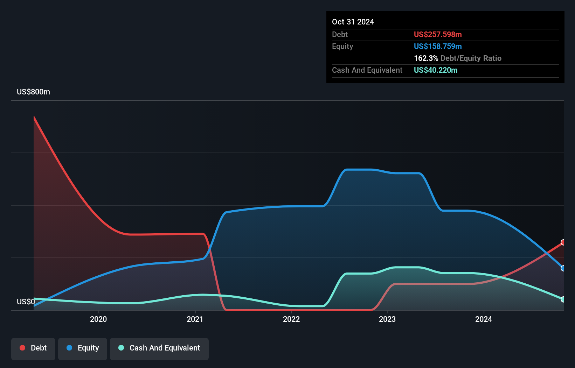Click the US$800m y-axis label
The height and width of the screenshot is (368, 575).
coord(34,92)
